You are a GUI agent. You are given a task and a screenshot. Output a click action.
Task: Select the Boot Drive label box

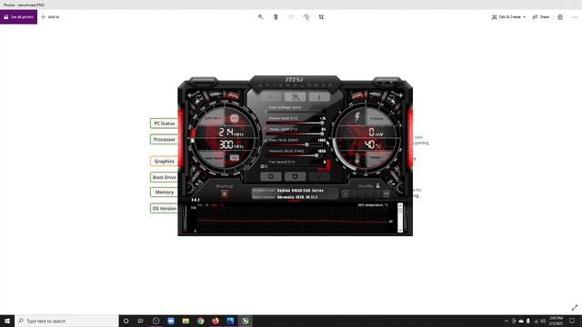pos(164,178)
